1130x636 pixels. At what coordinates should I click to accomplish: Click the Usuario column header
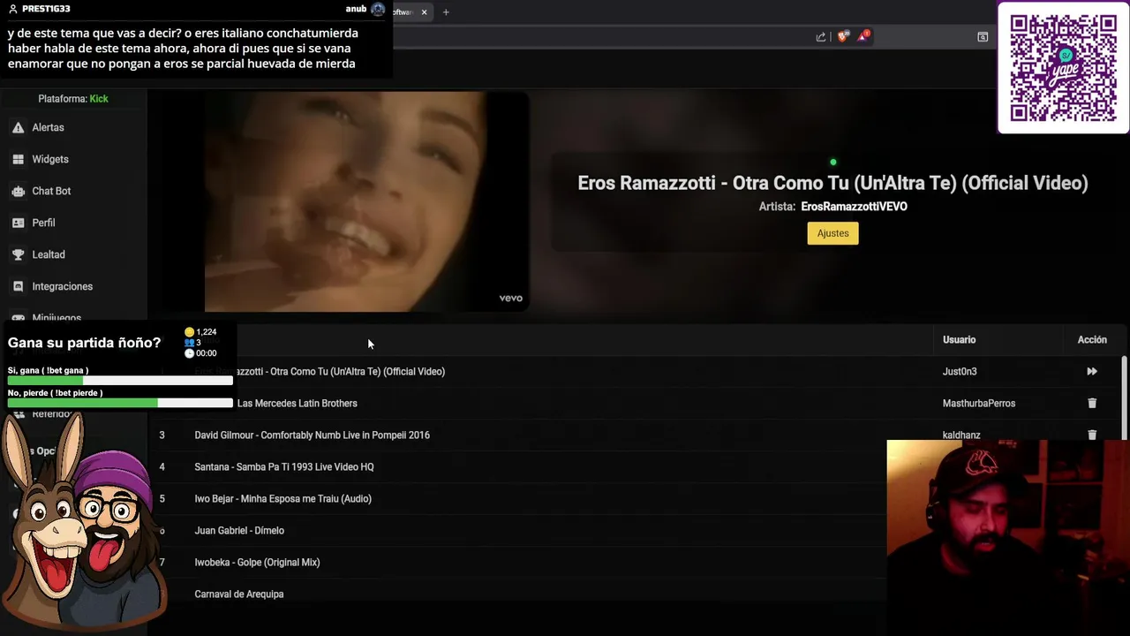[x=959, y=340]
